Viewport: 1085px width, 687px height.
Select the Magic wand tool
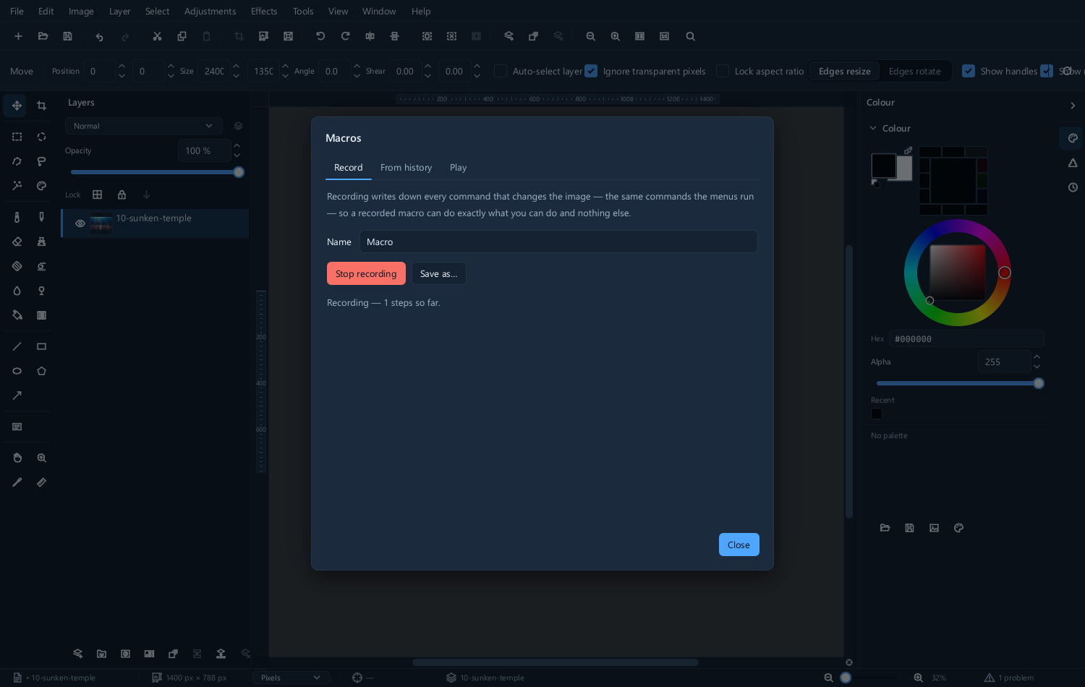tap(17, 186)
